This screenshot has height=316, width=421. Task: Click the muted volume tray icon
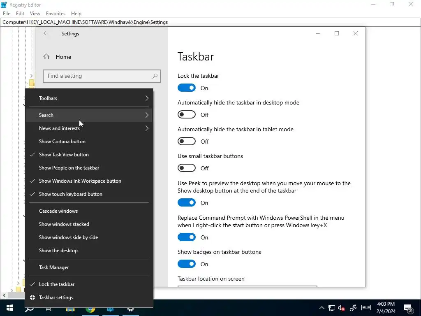click(x=342, y=308)
